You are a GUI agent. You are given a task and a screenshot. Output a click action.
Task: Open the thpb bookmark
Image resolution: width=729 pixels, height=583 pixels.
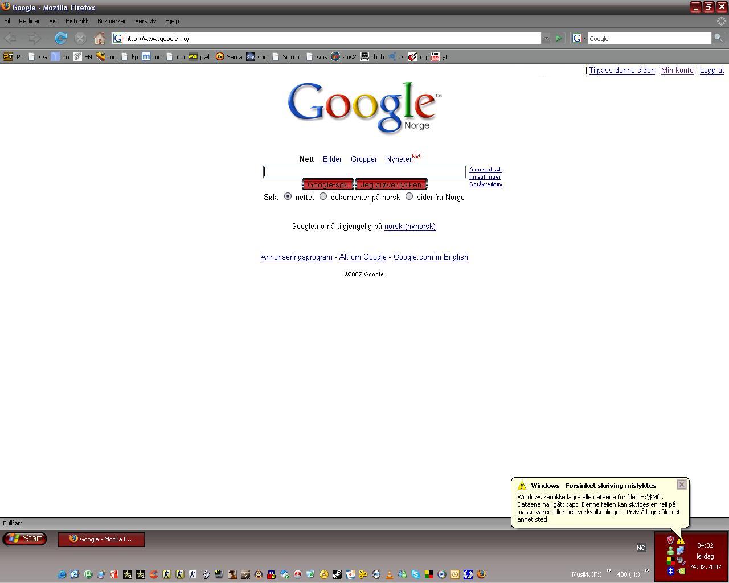click(372, 57)
